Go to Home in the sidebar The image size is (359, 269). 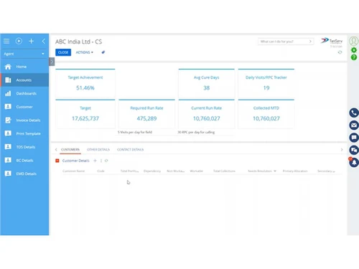tap(24, 67)
